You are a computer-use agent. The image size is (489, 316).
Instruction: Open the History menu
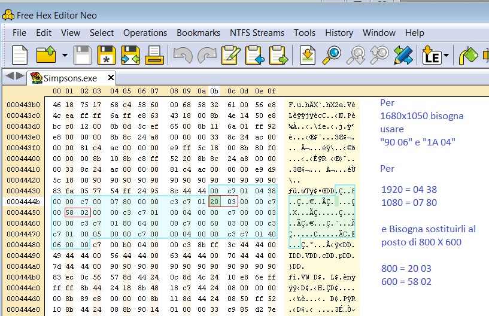pyautogui.click(x=339, y=33)
